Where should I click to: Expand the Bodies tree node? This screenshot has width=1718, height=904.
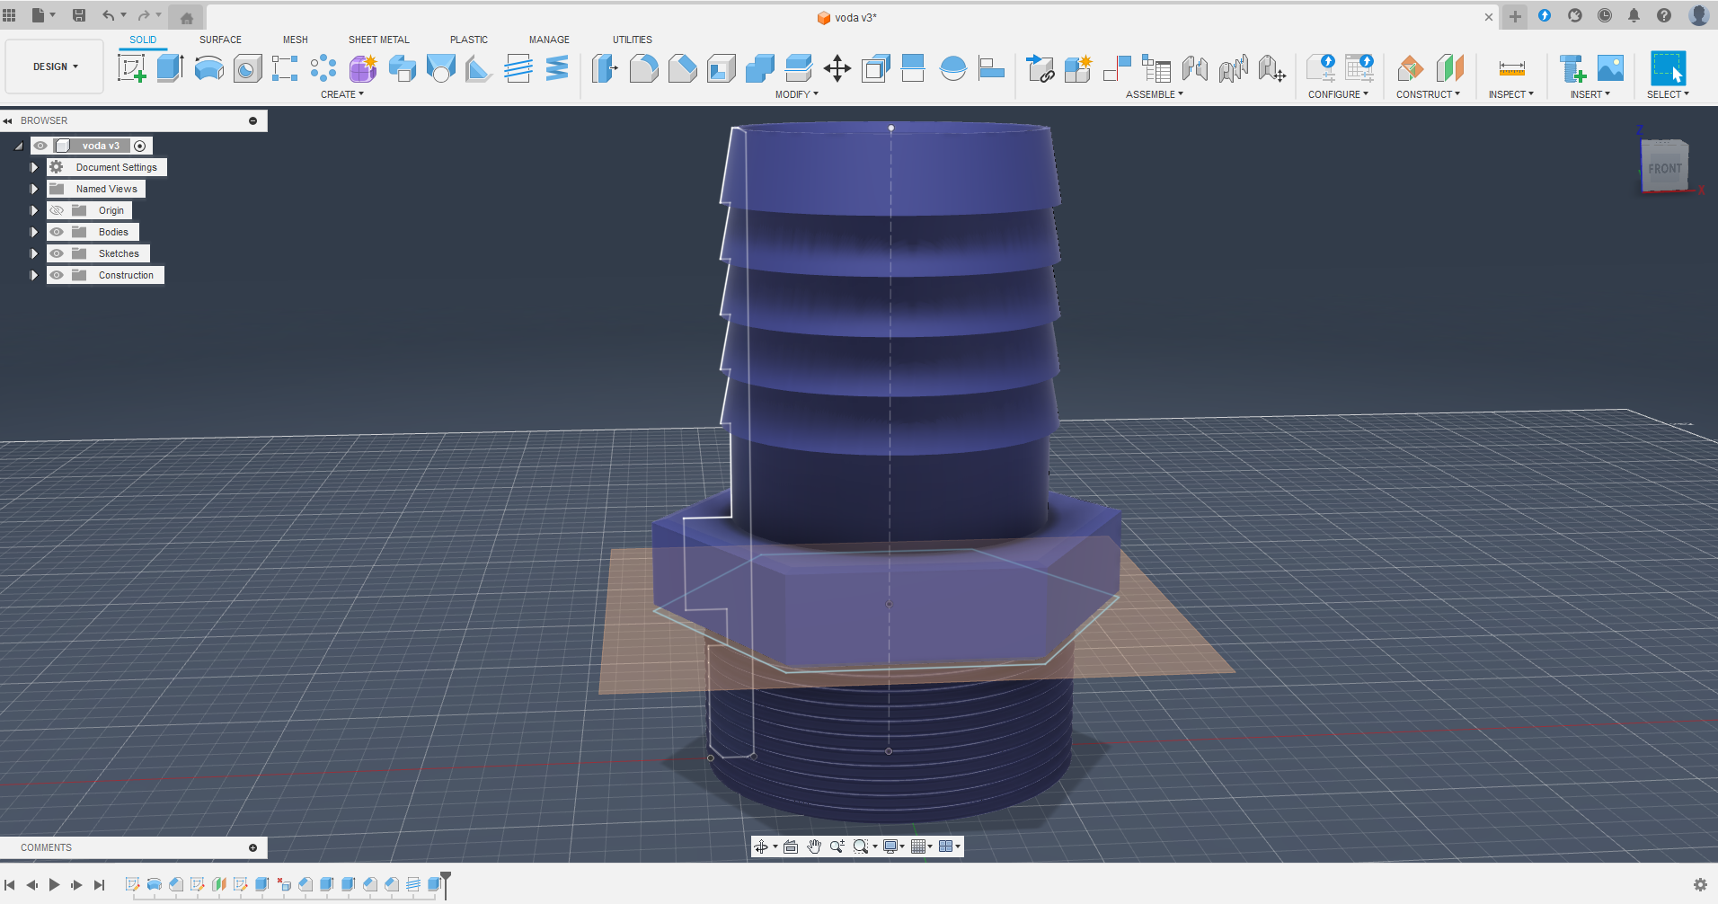click(34, 232)
